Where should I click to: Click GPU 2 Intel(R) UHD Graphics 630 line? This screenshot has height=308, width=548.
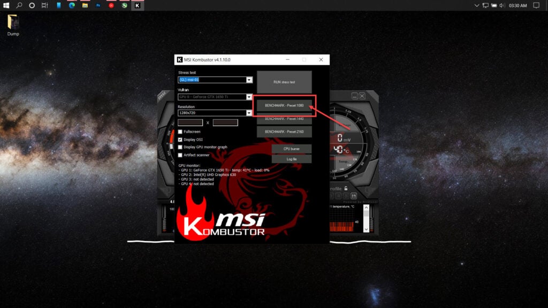click(208, 175)
